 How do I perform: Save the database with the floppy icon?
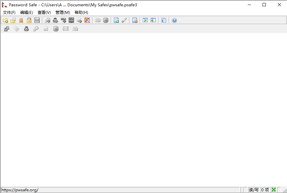coord(37,20)
